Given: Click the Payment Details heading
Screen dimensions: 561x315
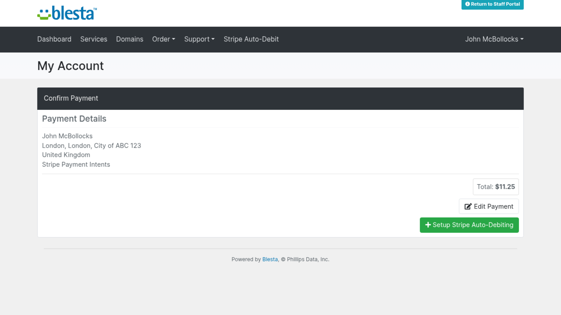Looking at the screenshot, I should click(74, 119).
